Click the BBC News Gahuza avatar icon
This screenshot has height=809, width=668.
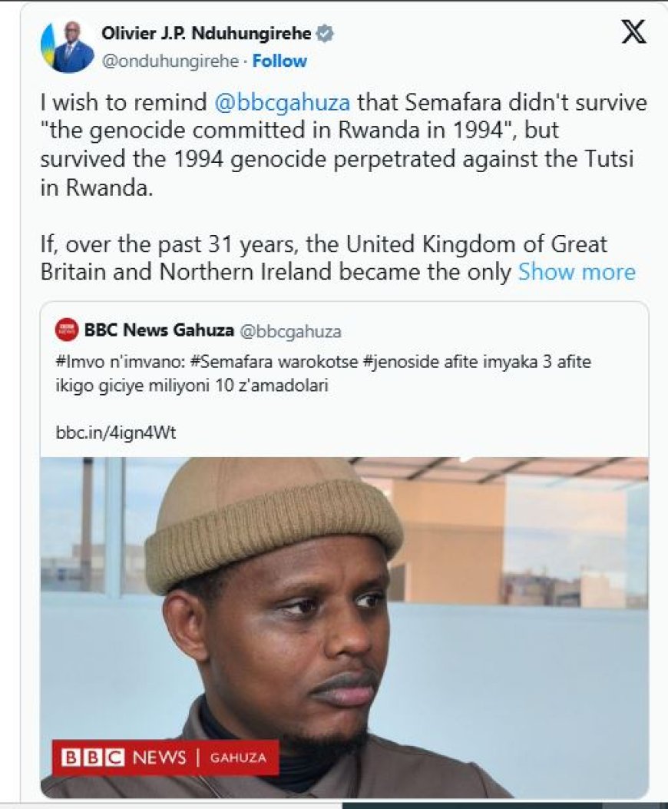(x=67, y=331)
